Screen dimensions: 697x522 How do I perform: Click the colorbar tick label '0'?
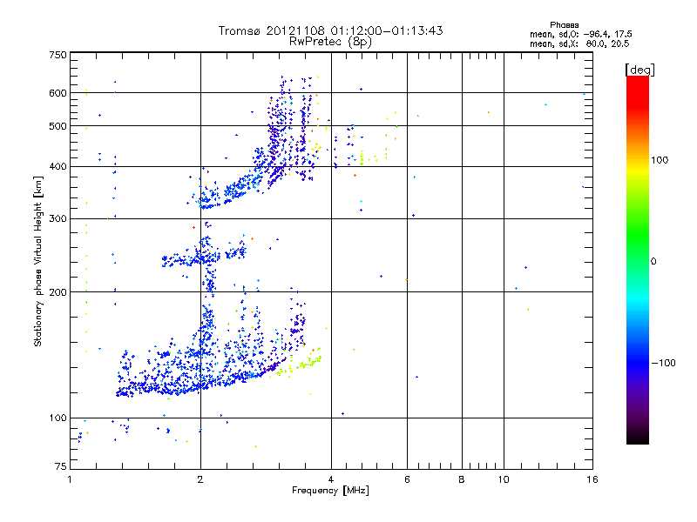[653, 261]
